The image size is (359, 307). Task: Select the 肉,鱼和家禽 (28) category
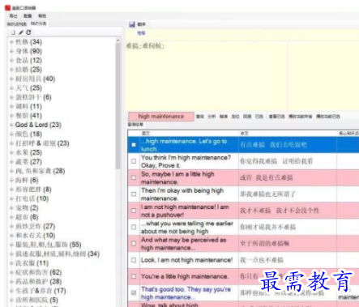[40, 171]
